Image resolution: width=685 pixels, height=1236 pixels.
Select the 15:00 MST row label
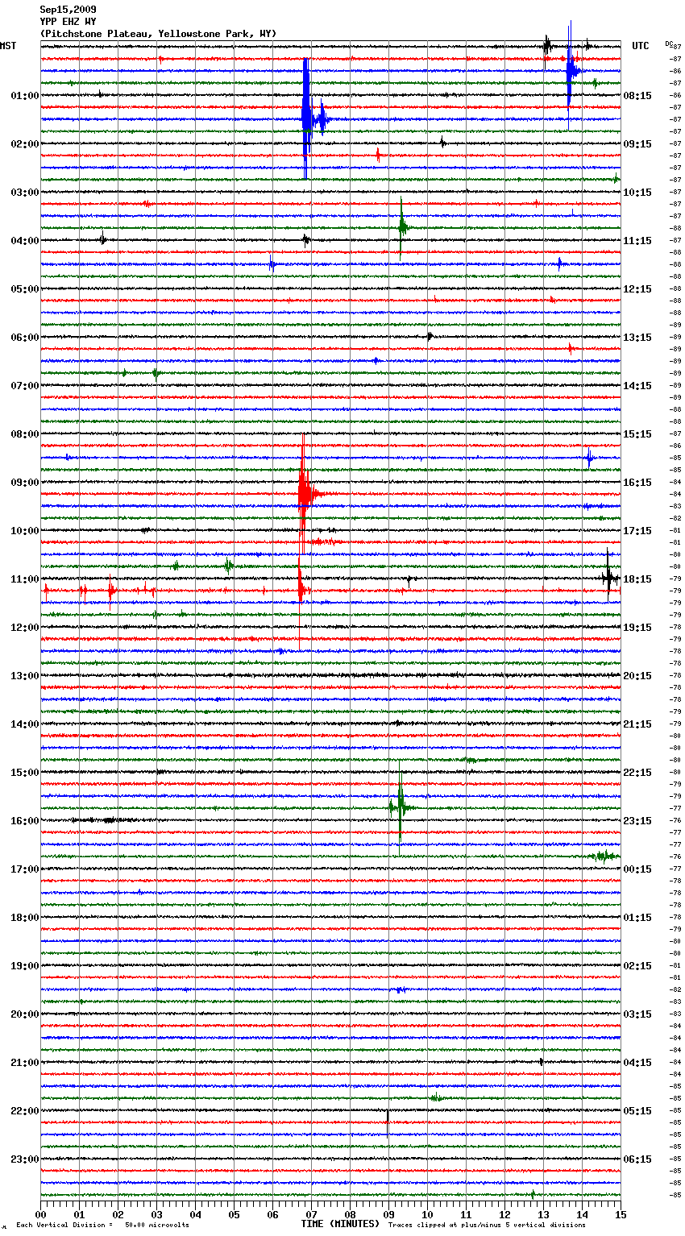point(24,773)
